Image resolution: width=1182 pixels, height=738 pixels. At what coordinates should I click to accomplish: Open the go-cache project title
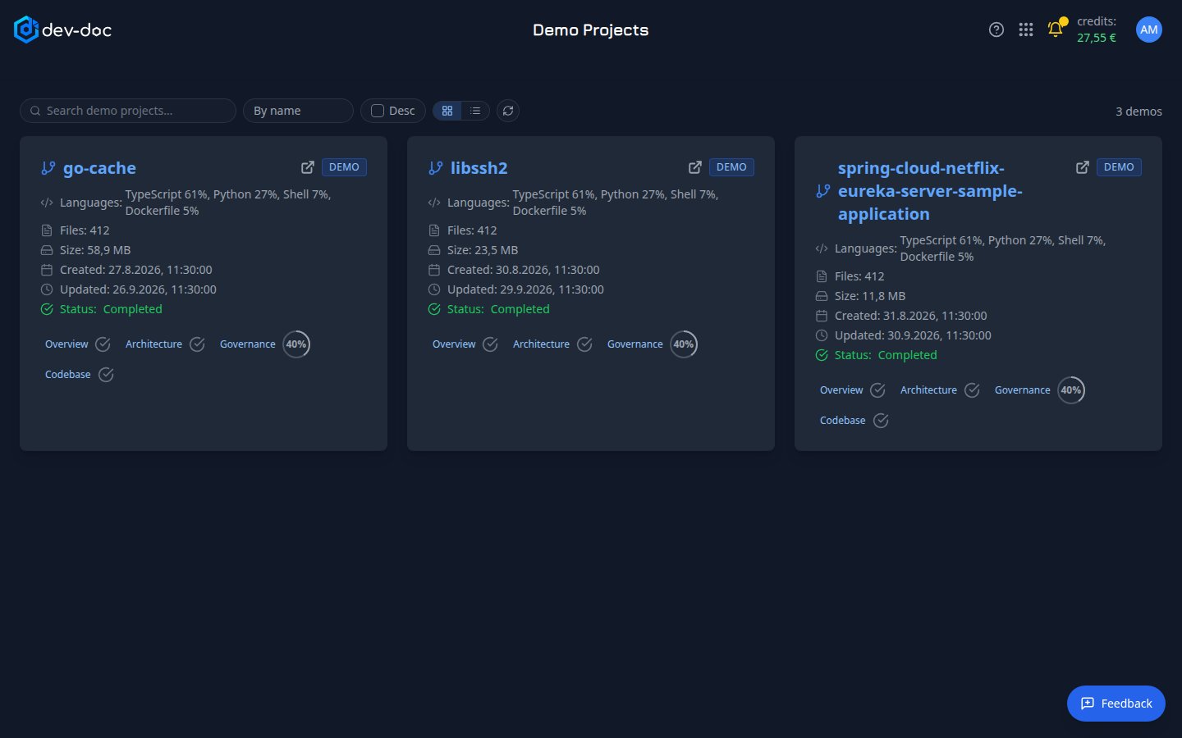(x=99, y=168)
